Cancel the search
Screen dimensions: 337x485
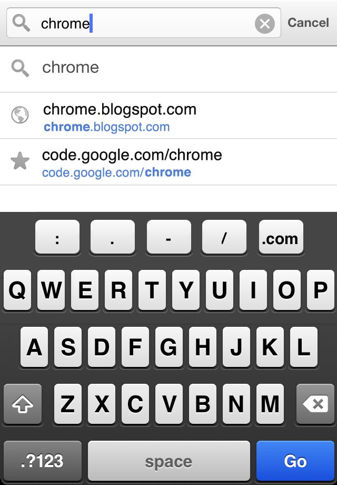point(308,23)
